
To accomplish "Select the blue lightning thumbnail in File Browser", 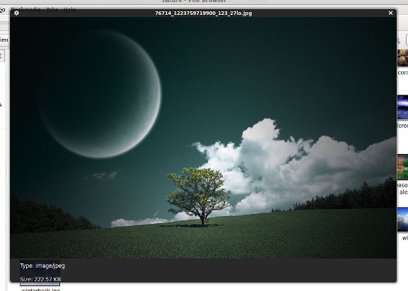I will [402, 107].
